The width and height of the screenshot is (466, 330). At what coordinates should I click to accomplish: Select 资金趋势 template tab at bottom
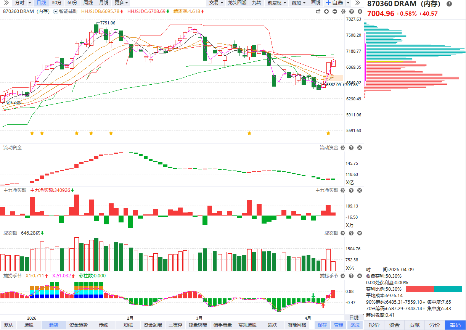point(78,325)
